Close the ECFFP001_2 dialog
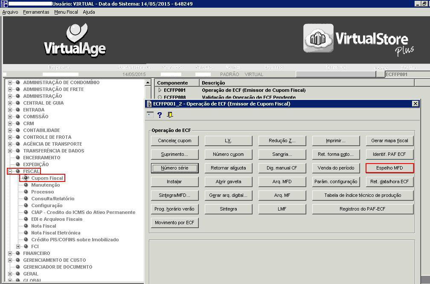The image size is (430, 284). click(415, 103)
